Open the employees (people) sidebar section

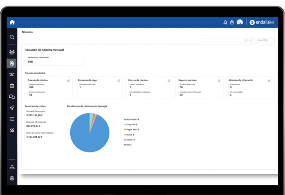tap(12, 52)
